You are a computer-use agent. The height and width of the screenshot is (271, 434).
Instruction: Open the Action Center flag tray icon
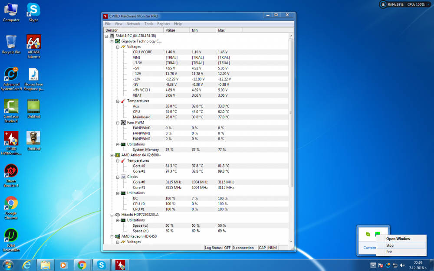click(x=380, y=265)
